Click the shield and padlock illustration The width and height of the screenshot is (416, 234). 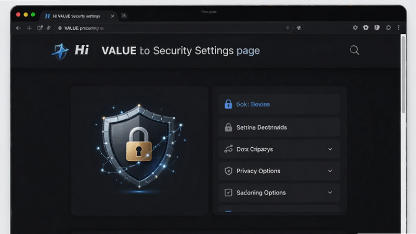[140, 147]
